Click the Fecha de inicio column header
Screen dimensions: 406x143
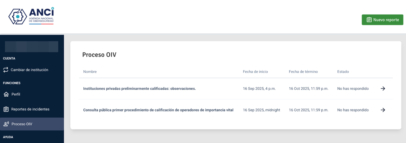(255, 72)
